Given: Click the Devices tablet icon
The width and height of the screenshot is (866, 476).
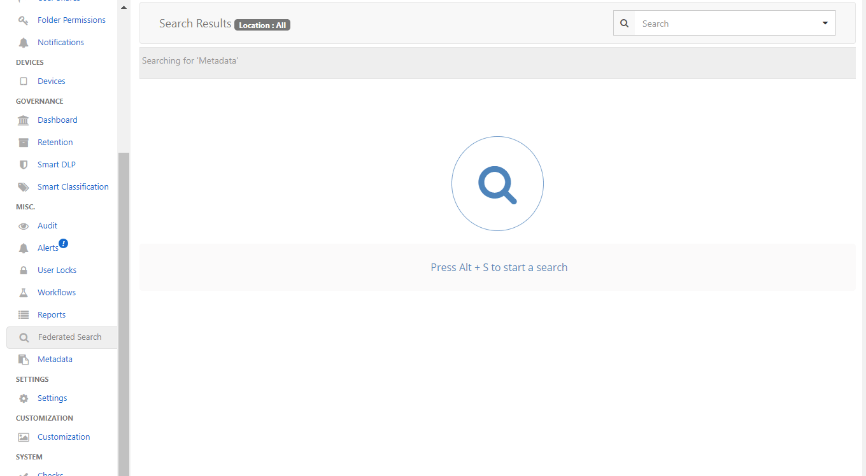Looking at the screenshot, I should point(24,81).
